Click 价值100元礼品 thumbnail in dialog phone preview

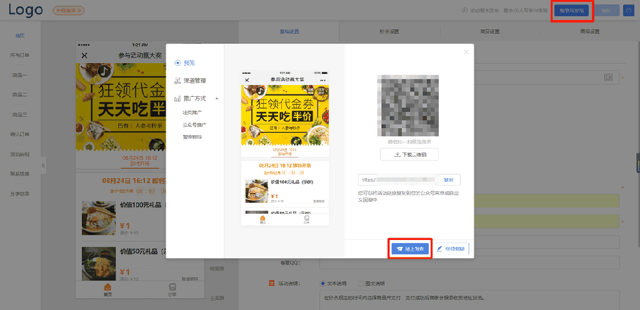(257, 191)
